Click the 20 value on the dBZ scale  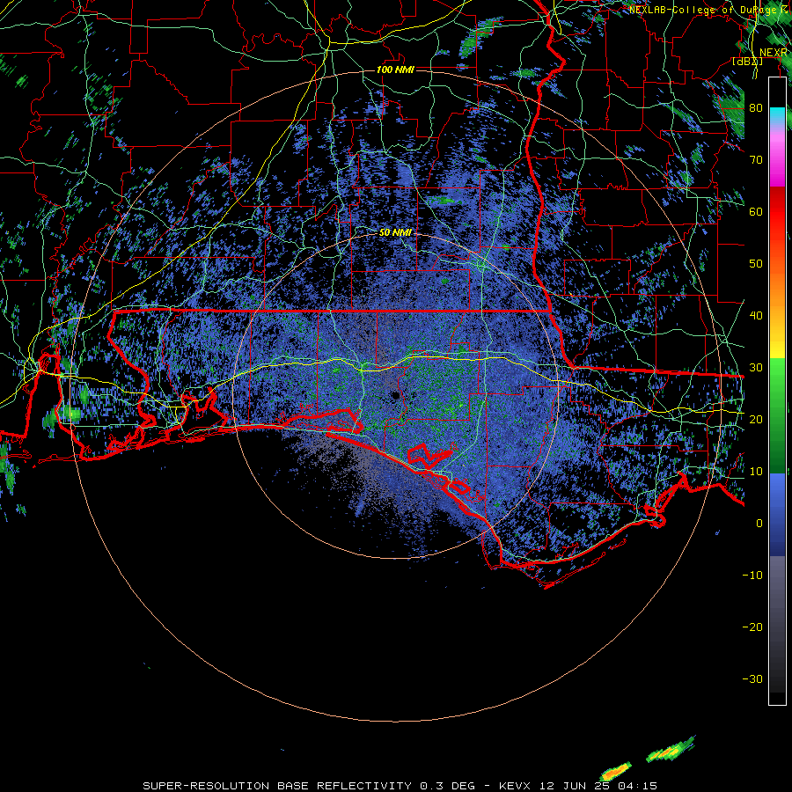756,420
